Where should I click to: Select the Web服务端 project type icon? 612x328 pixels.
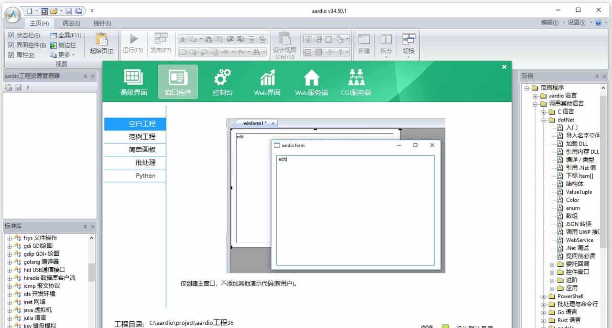click(x=311, y=81)
